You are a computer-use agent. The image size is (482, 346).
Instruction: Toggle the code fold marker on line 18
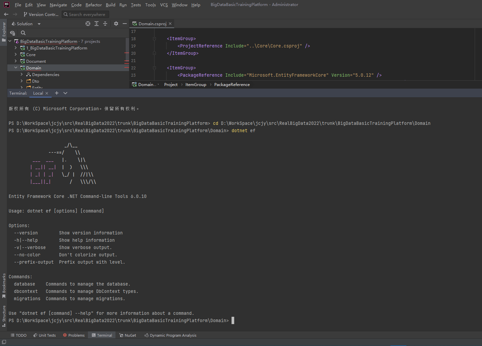154,39
